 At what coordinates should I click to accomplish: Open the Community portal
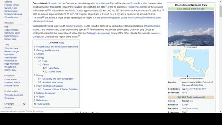[x=12, y=33]
